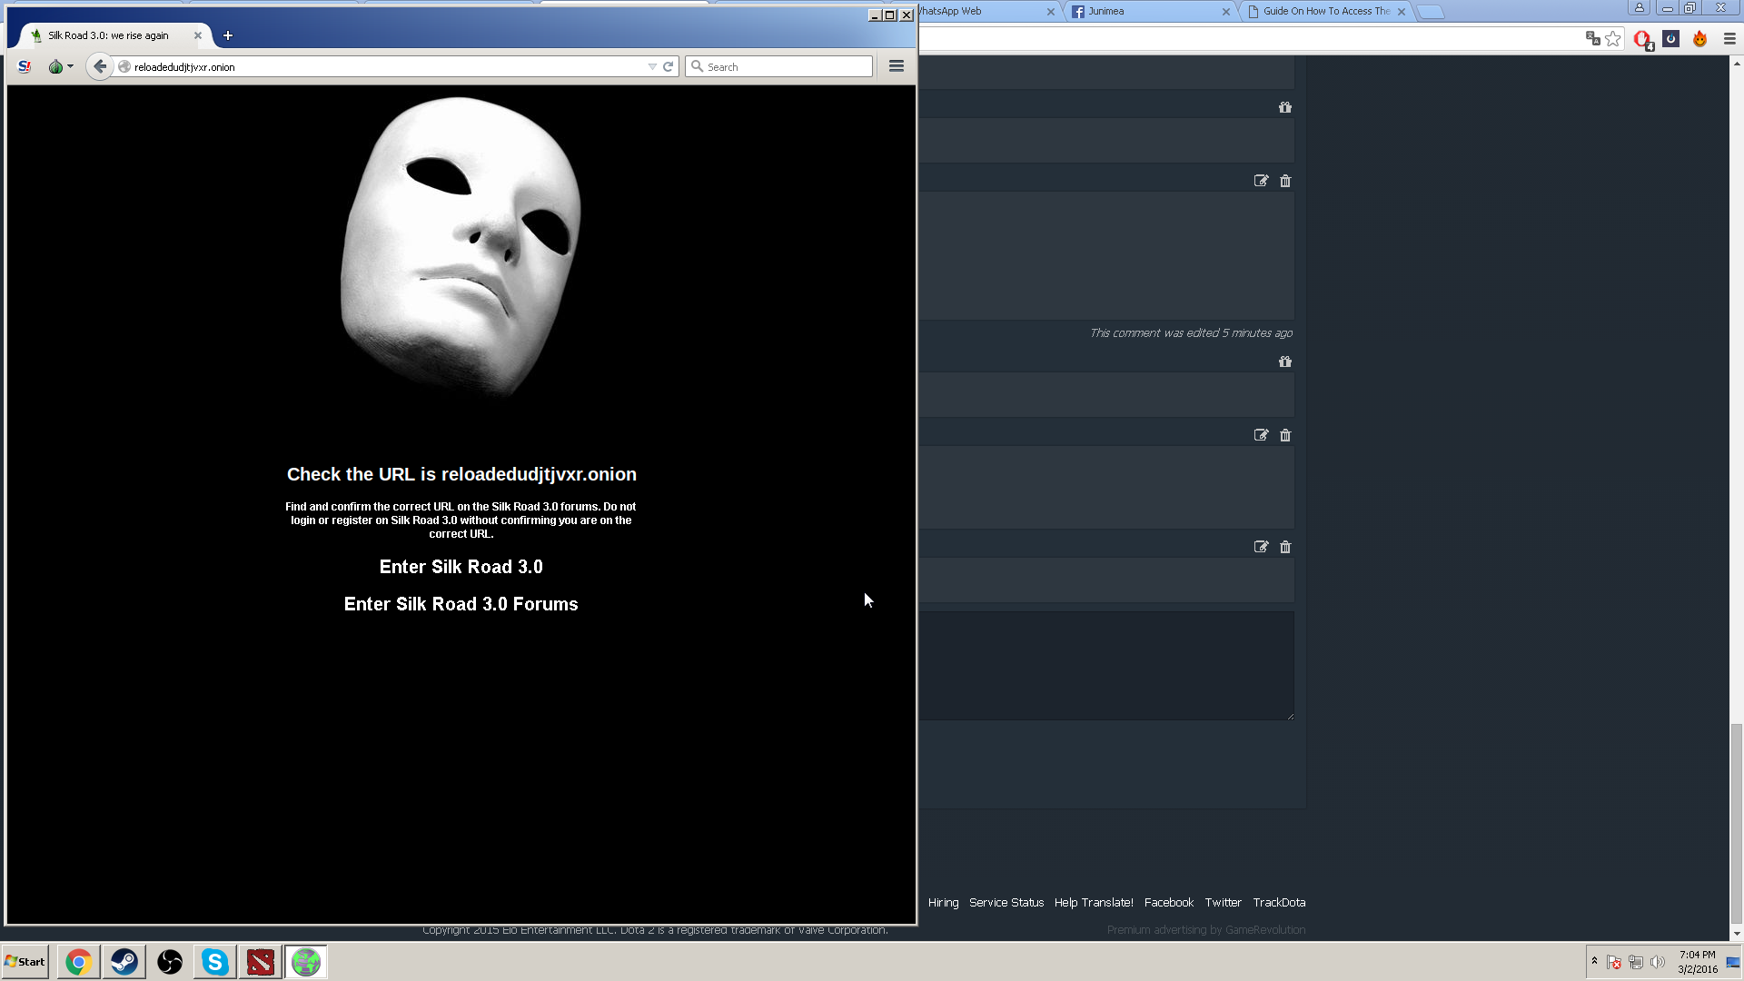
Task: Open the dropdown arrow beside the onion icon
Action: click(x=70, y=66)
